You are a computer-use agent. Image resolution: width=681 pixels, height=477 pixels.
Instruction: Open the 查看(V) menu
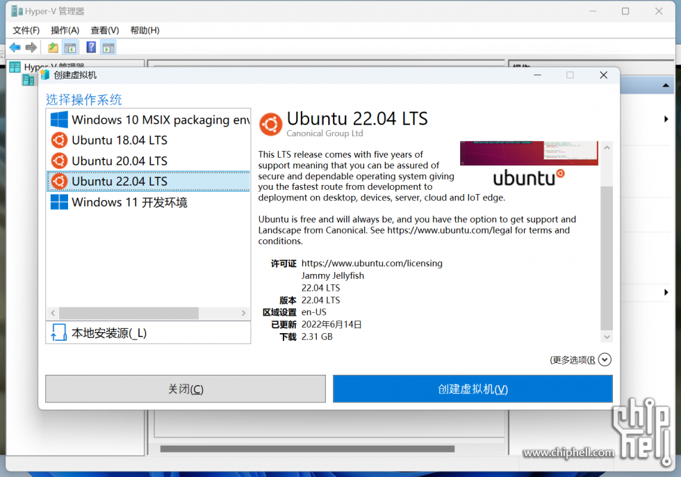click(x=105, y=31)
